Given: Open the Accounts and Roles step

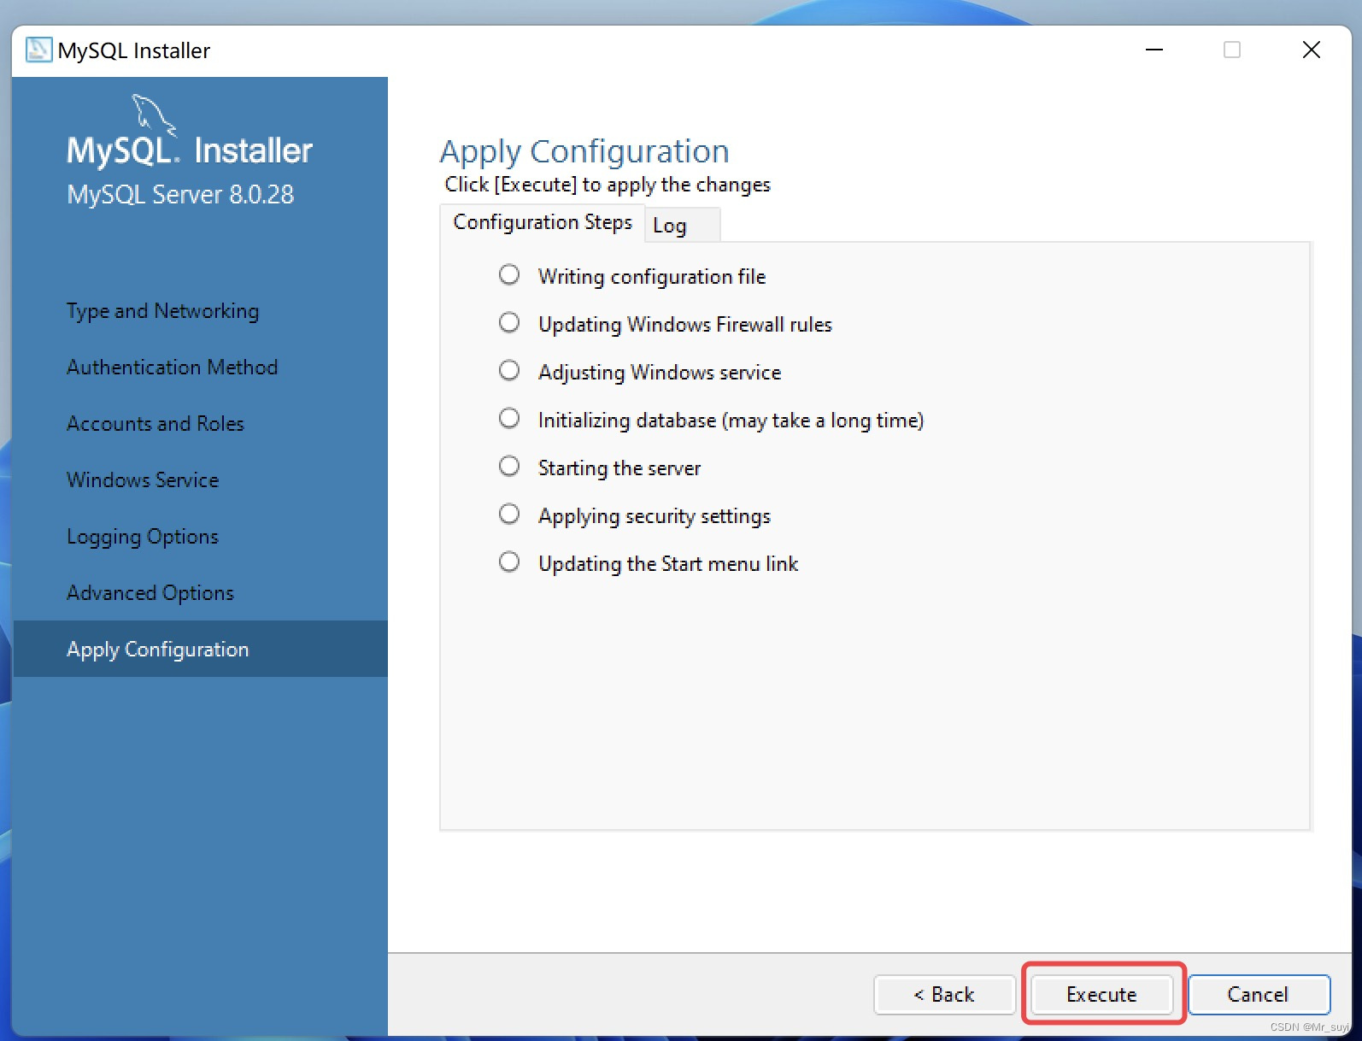Looking at the screenshot, I should click(x=155, y=424).
